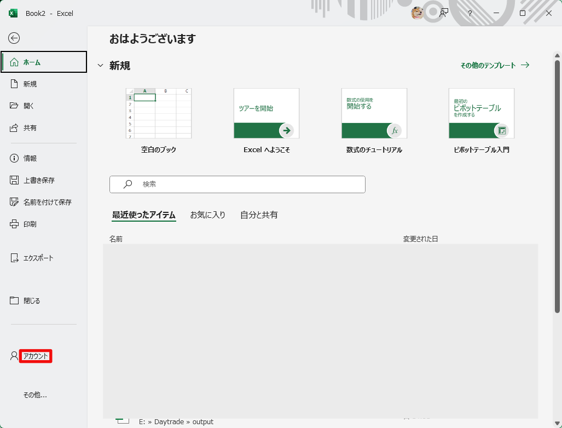562x428 pixels.
Task: Open アカウント in the sidebar
Action: (36, 356)
